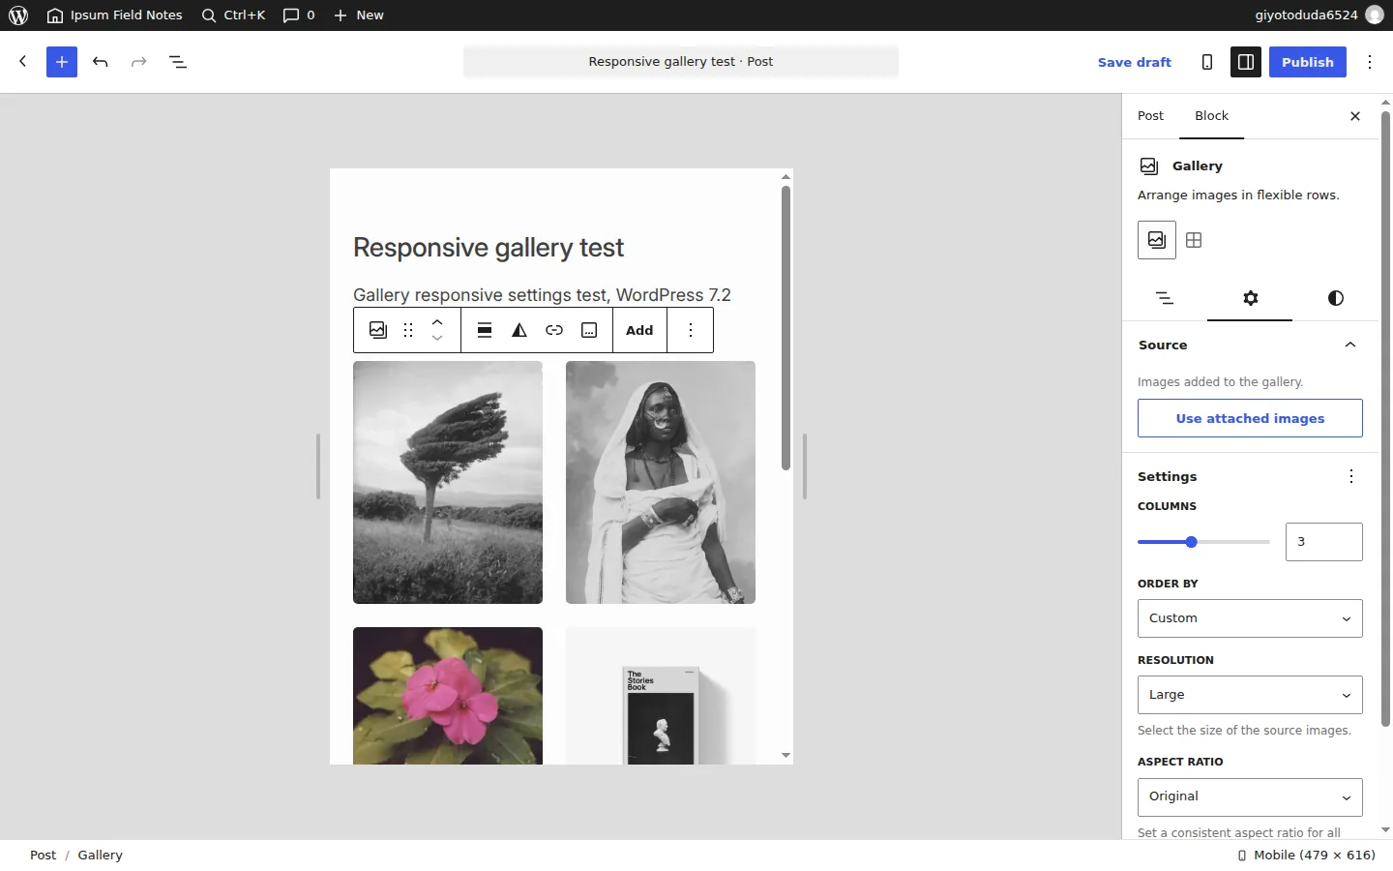Select the Gallery block variation icon
Screen dimensions: 1393x871
pyautogui.click(x=1157, y=240)
